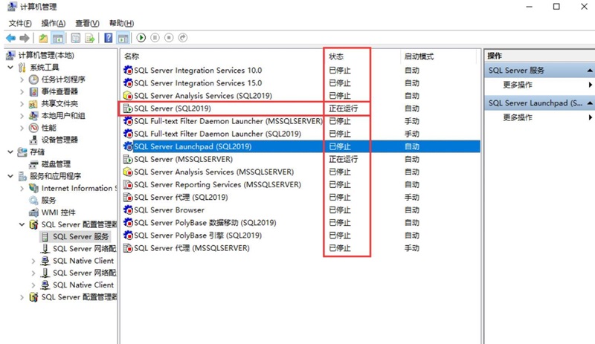Collapse the SQL Server 配置管理器 node above SQL Server 服务
Viewport: 595px width, 344px height.
pyautogui.click(x=22, y=224)
